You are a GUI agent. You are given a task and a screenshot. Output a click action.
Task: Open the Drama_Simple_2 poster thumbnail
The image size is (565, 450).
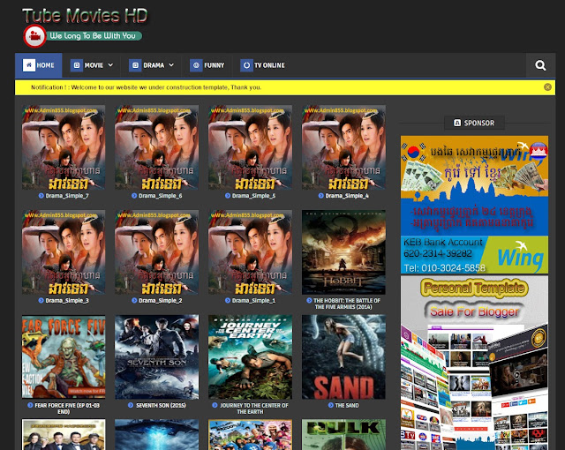point(157,252)
